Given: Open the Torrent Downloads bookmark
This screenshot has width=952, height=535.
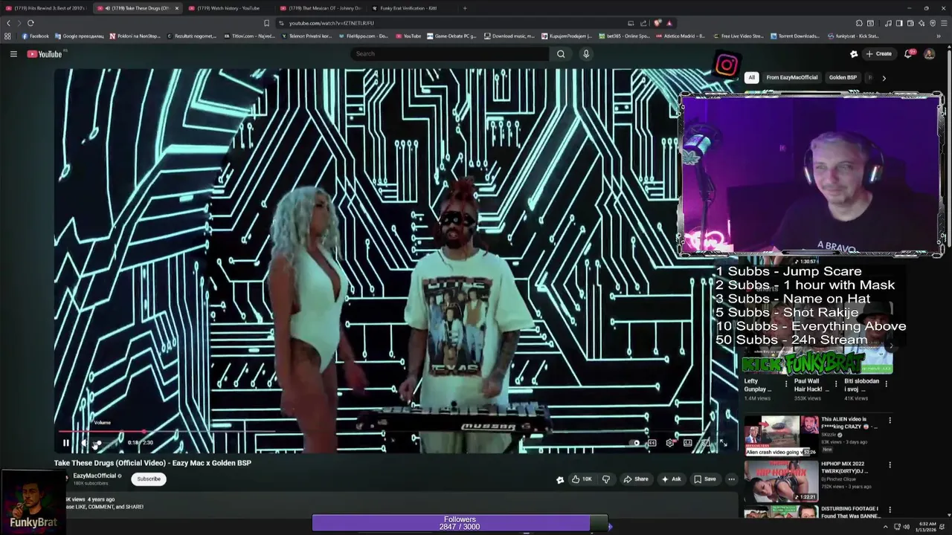Looking at the screenshot, I should [796, 36].
